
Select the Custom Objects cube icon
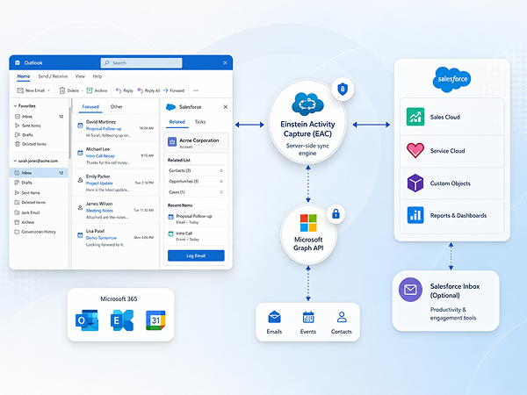(x=415, y=183)
